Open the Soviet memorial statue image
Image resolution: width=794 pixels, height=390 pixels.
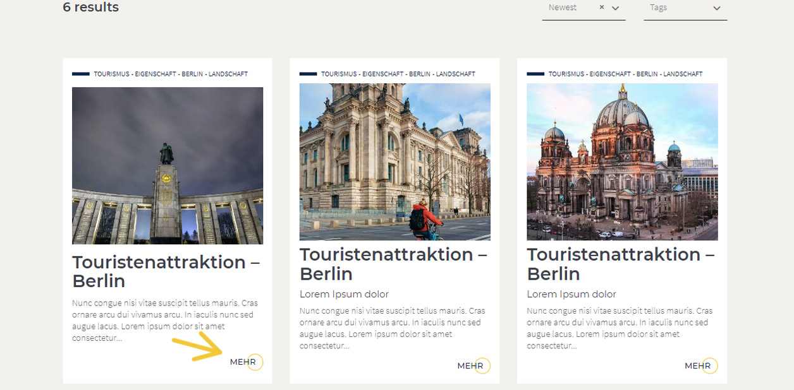pyautogui.click(x=168, y=165)
